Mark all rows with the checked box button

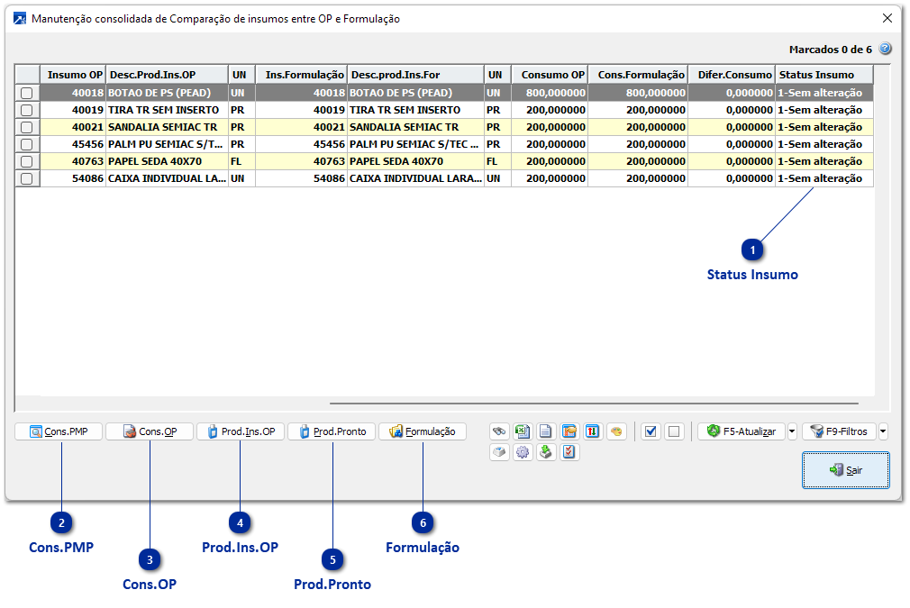click(x=651, y=431)
